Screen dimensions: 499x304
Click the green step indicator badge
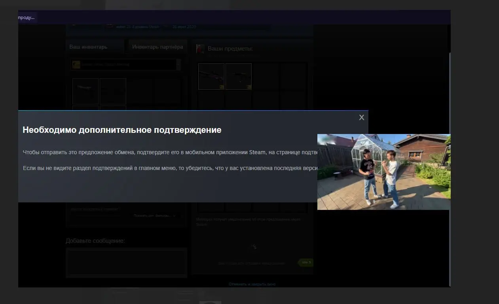(306, 262)
